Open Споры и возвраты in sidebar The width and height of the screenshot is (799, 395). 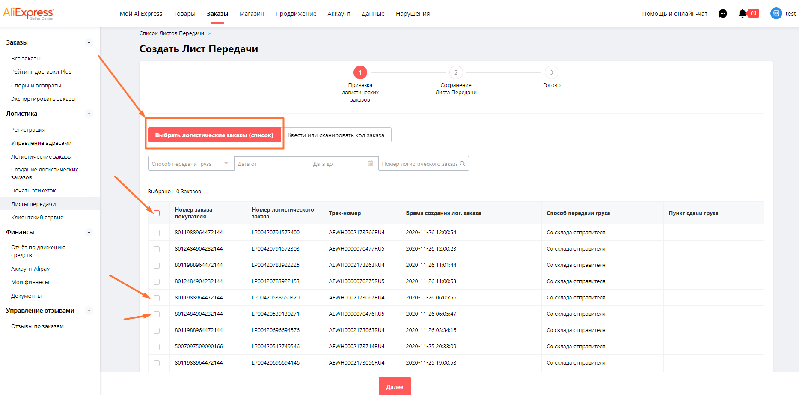pos(36,86)
